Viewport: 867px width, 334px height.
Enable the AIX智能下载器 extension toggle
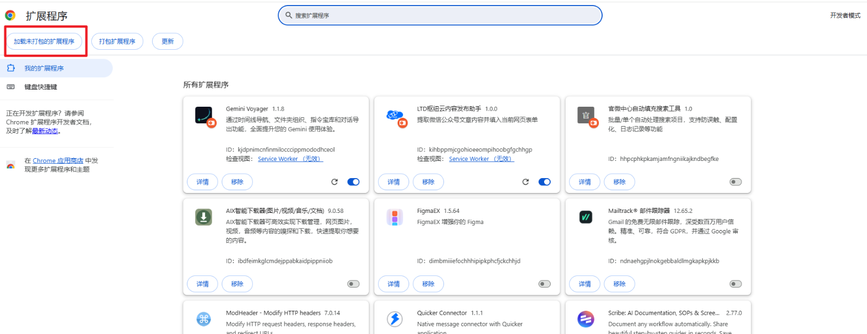coord(353,284)
